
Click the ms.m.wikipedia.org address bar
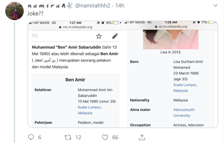[x=75, y=27]
